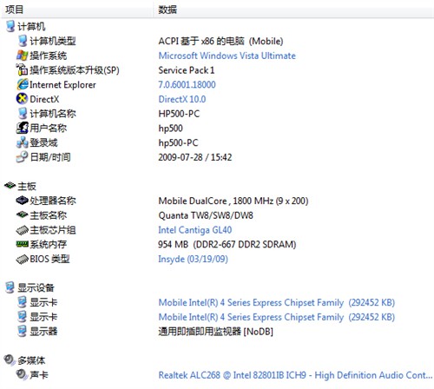Select the 操作系统版本升级(SP) label
Screen dimensions: 434x389
coord(75,70)
